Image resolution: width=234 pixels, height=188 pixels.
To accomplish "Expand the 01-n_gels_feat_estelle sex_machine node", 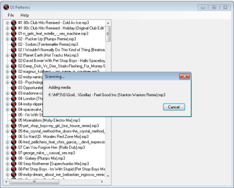I will point(7,34).
